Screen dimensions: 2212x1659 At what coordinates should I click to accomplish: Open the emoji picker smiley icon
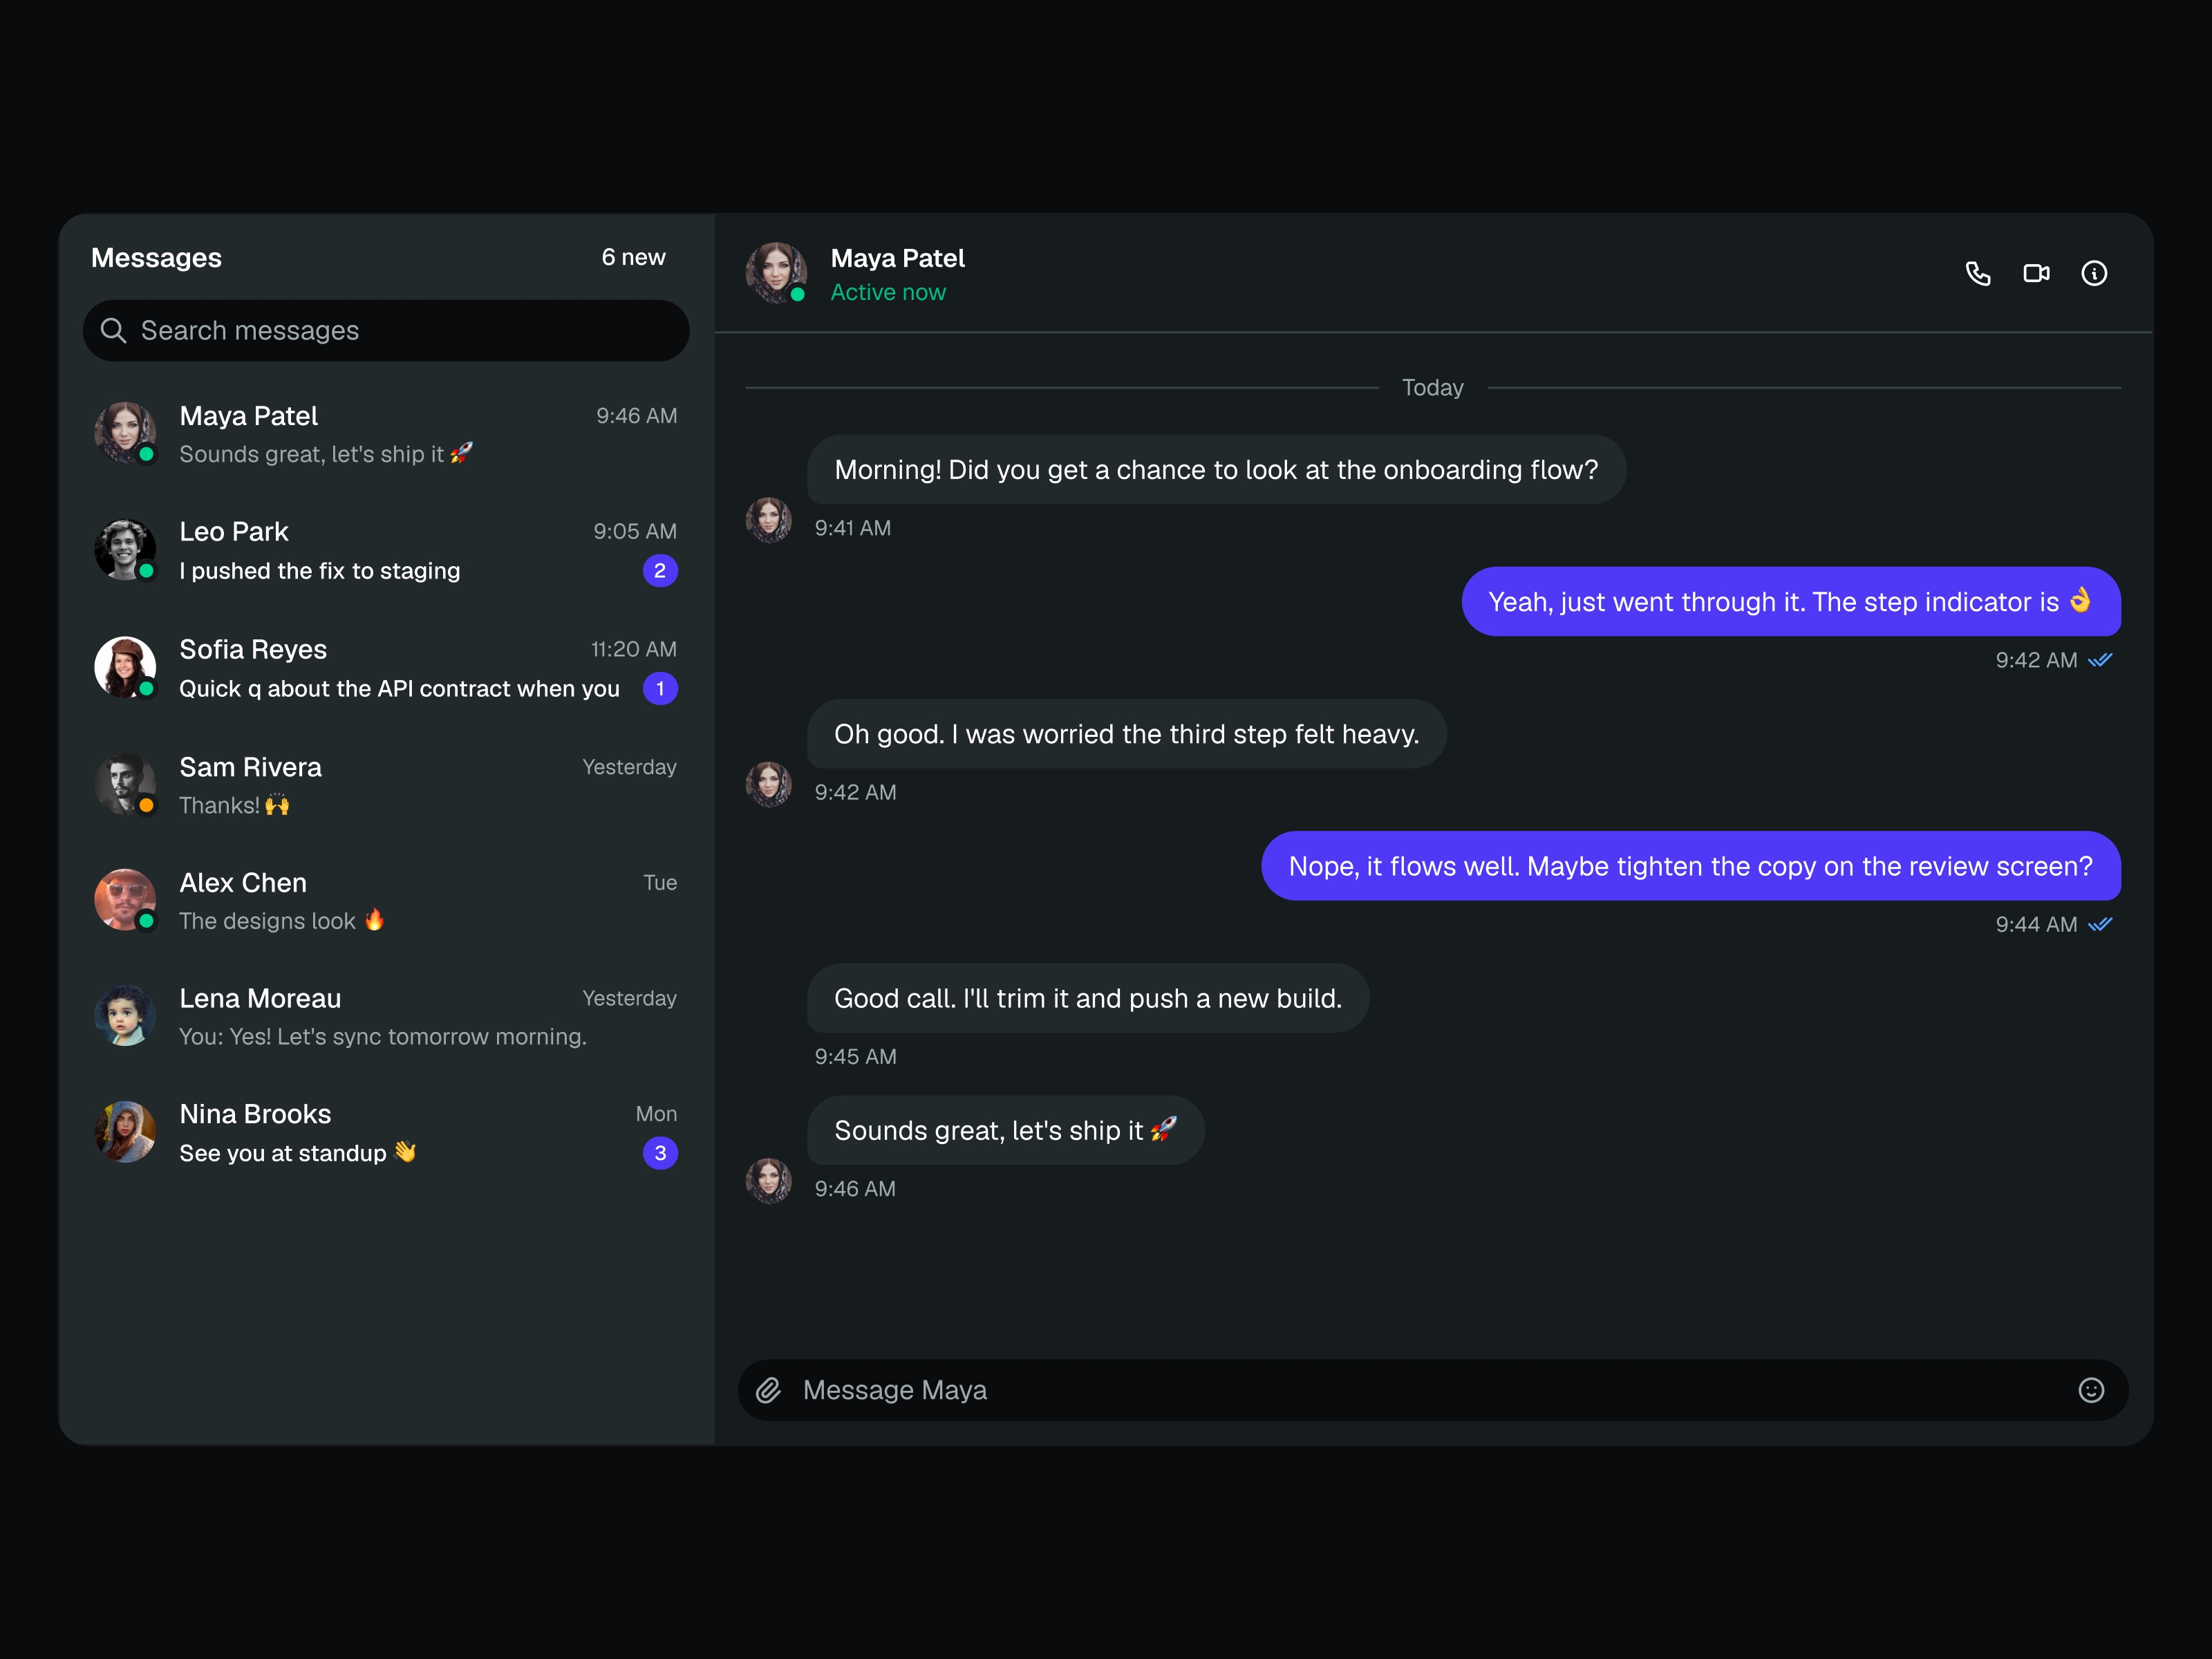(2091, 1390)
